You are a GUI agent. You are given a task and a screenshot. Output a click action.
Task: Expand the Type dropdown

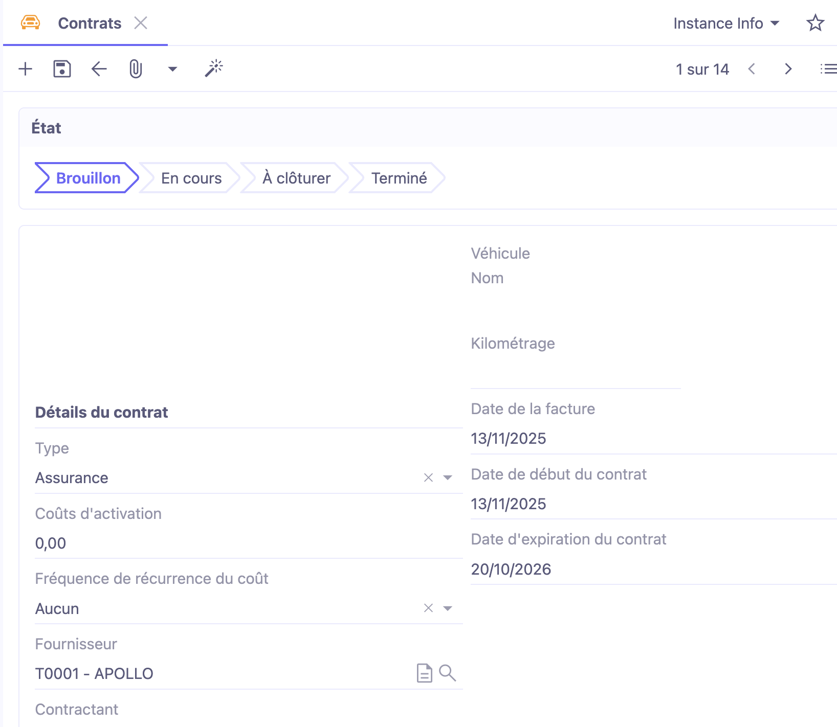[448, 478]
